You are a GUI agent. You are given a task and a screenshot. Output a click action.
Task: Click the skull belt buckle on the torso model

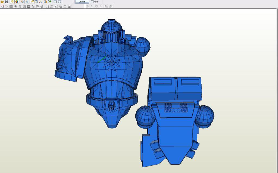[112, 106]
